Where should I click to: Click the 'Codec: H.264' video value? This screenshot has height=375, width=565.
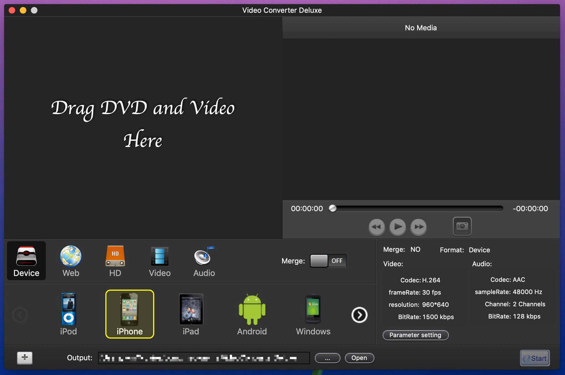420,280
